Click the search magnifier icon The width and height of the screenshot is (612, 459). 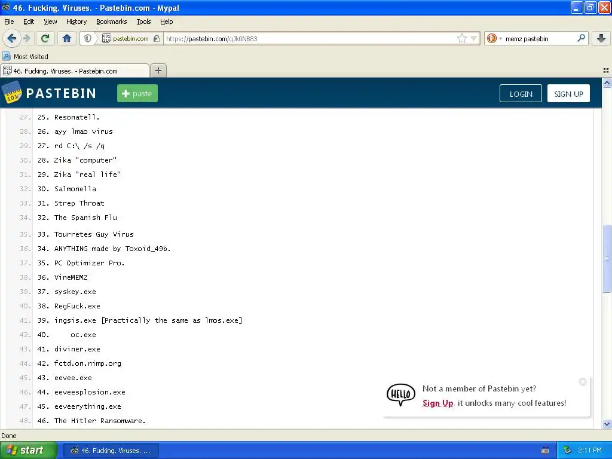(x=581, y=38)
